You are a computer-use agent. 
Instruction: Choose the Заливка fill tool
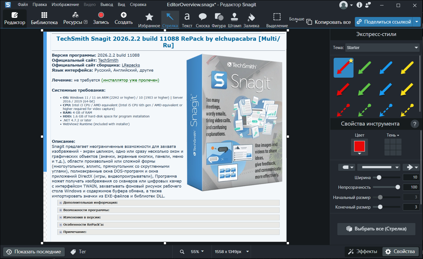tap(251, 20)
